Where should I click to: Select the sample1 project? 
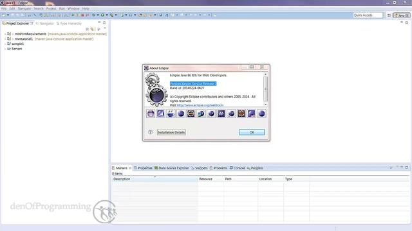17,44
